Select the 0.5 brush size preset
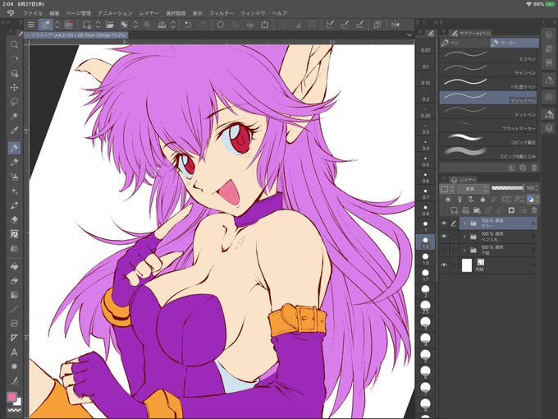 point(426,162)
